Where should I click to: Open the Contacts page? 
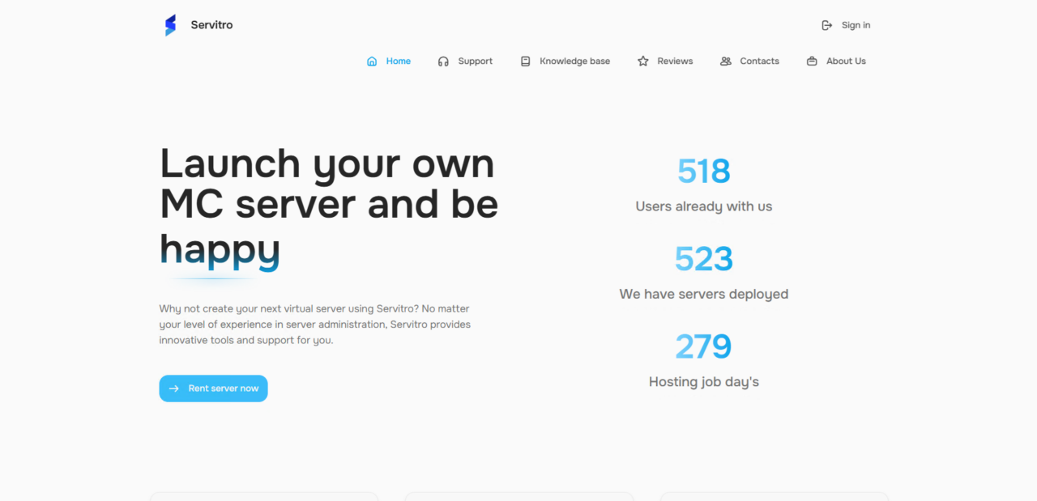(759, 62)
